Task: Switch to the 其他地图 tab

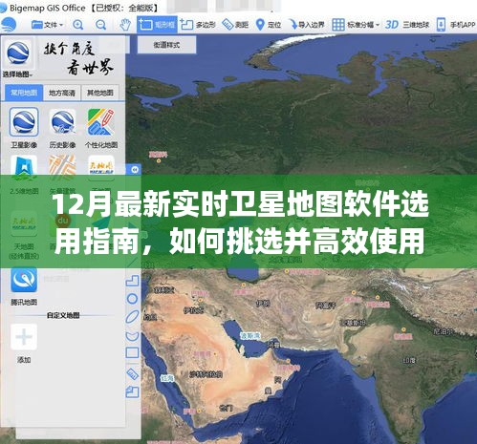Action: pos(100,93)
